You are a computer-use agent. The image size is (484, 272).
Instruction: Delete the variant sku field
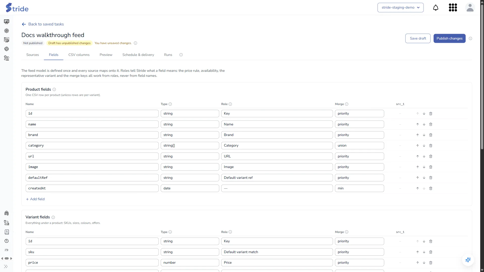tap(431, 252)
